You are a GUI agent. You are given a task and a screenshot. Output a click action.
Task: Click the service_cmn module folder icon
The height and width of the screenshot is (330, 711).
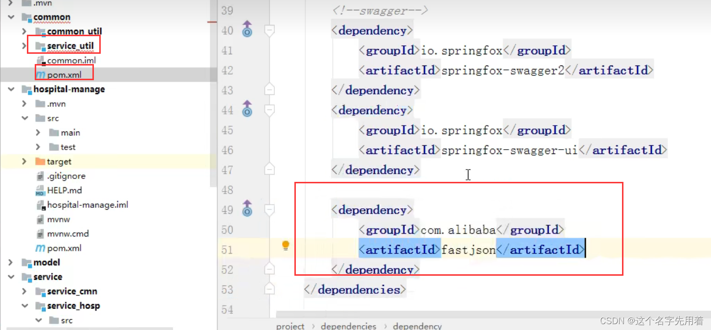[x=41, y=291]
